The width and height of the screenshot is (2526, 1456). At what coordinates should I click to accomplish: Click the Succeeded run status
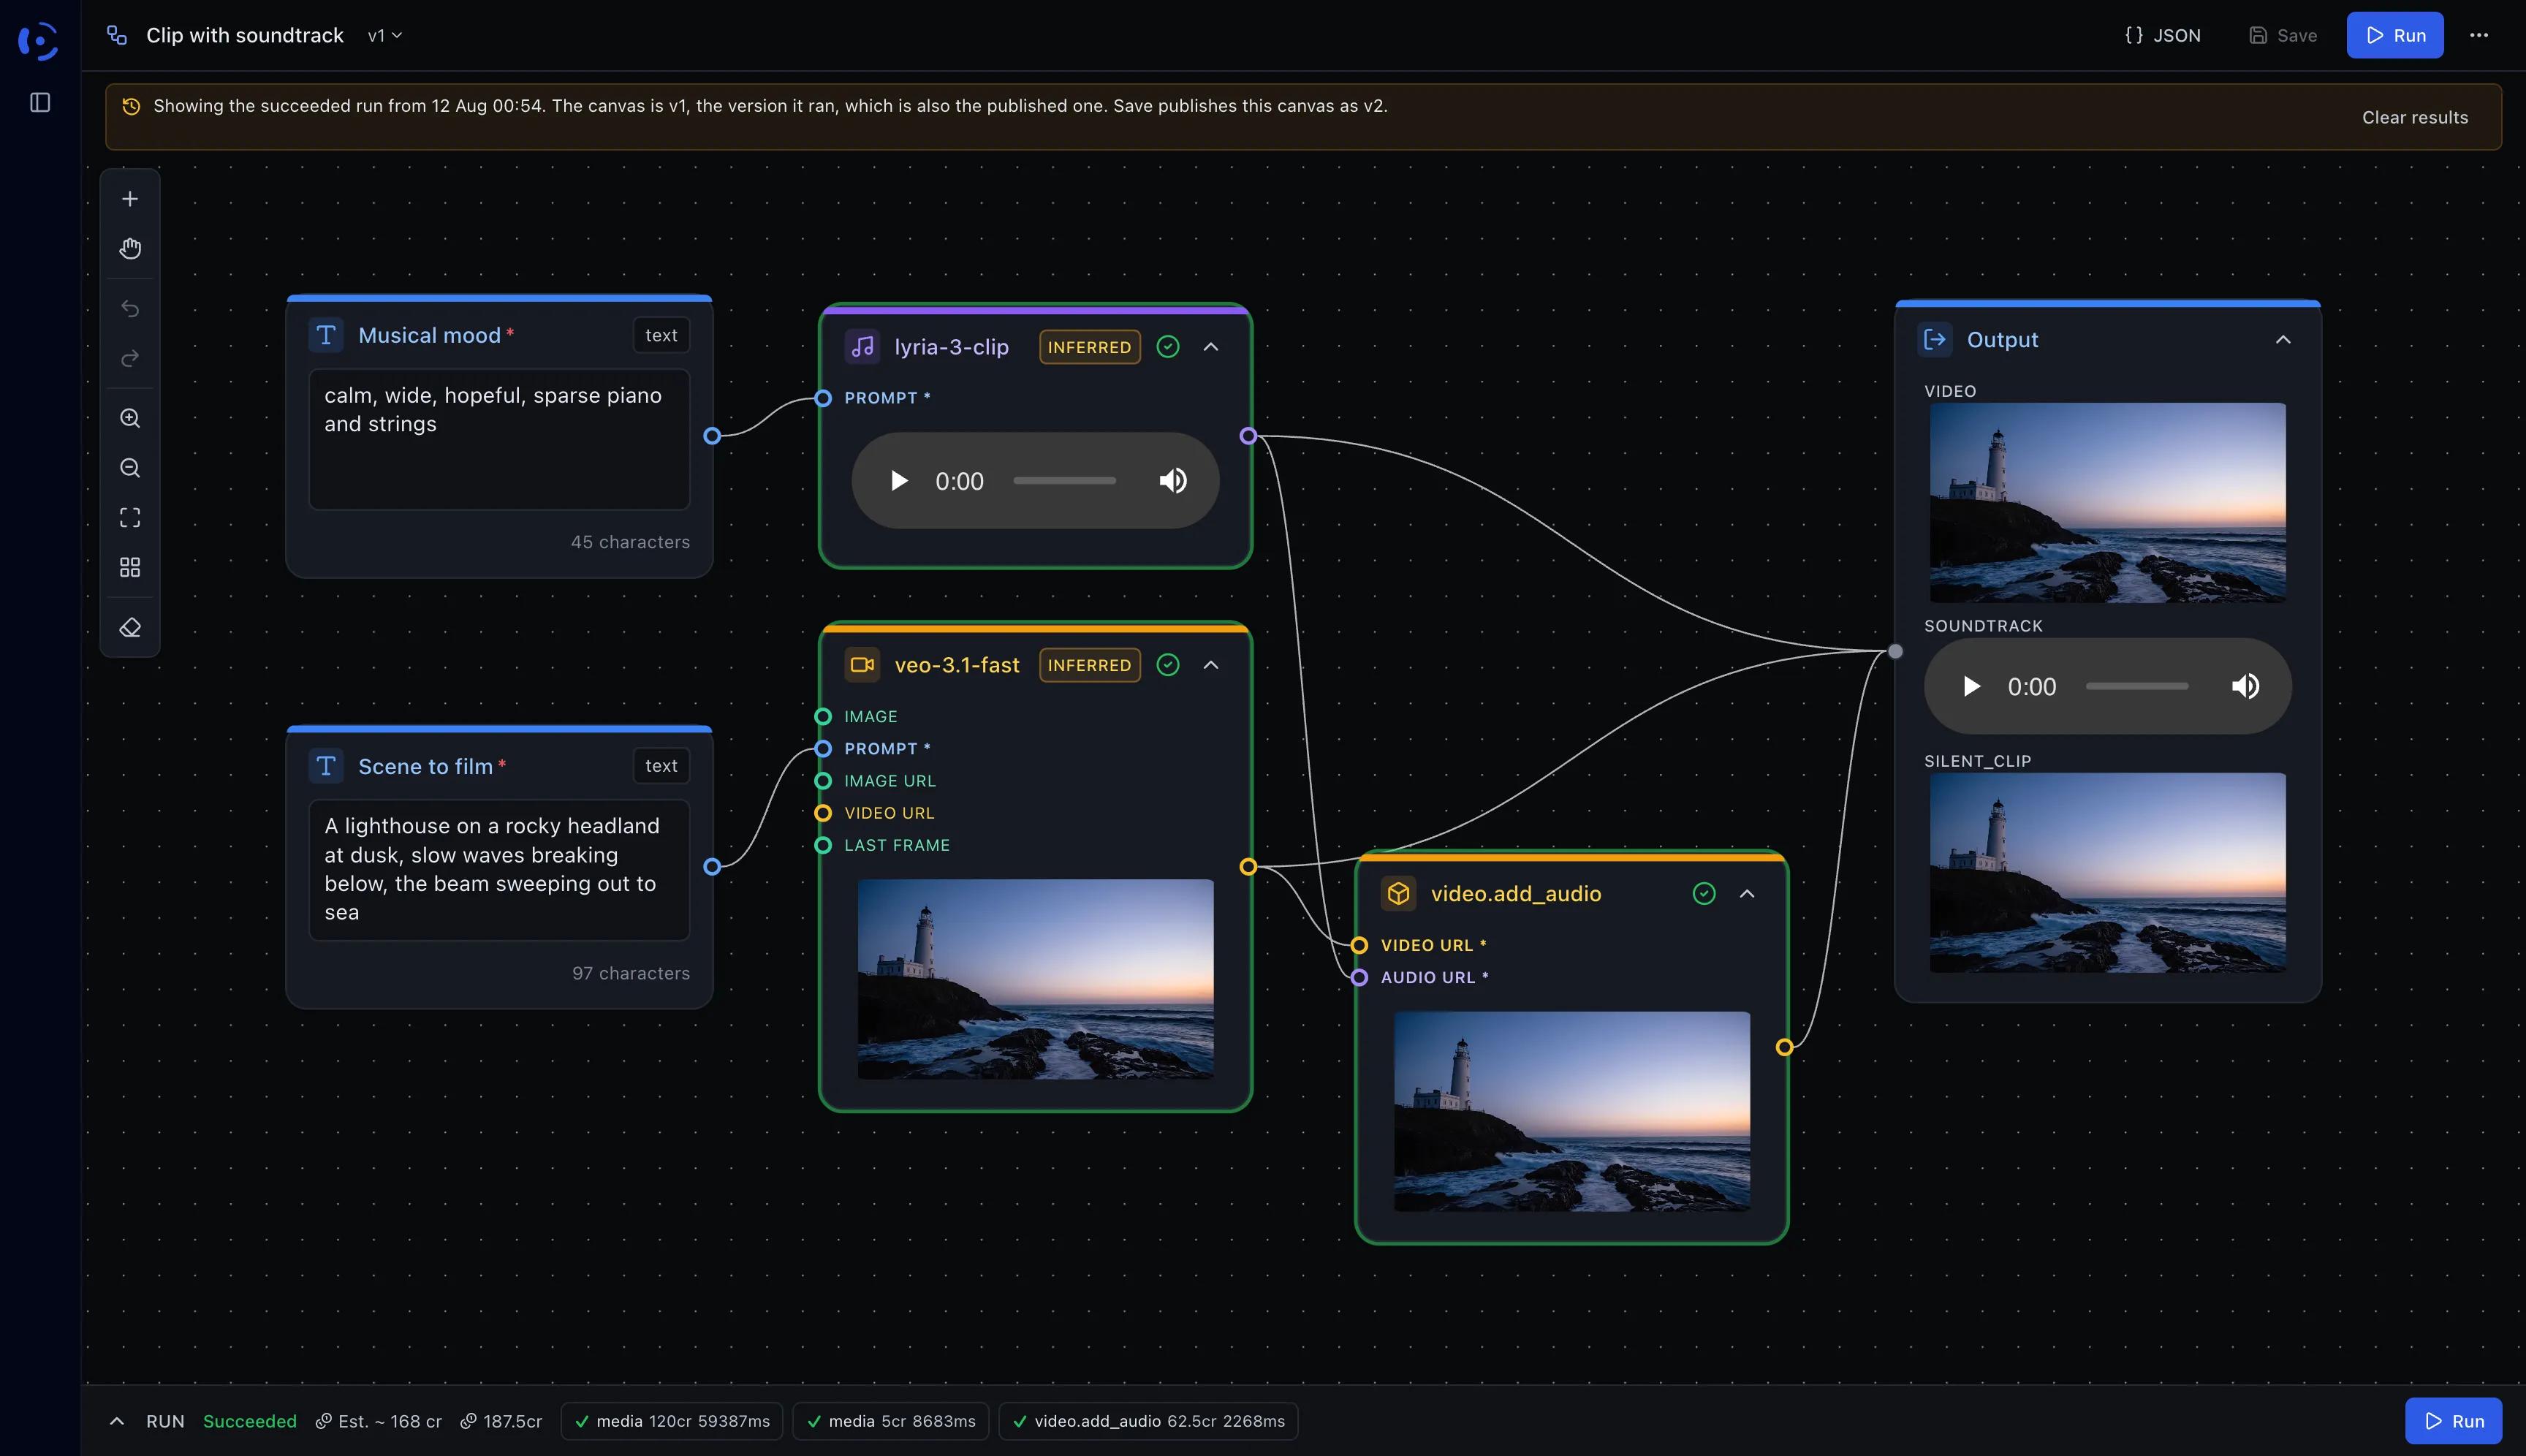[x=250, y=1421]
